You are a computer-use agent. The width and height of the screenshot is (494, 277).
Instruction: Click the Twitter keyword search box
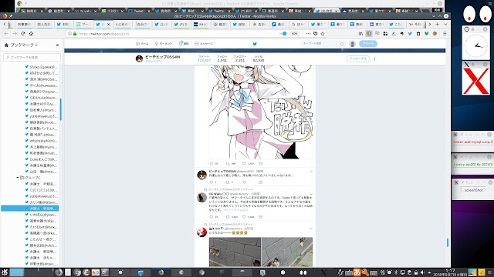pyautogui.click(x=323, y=44)
